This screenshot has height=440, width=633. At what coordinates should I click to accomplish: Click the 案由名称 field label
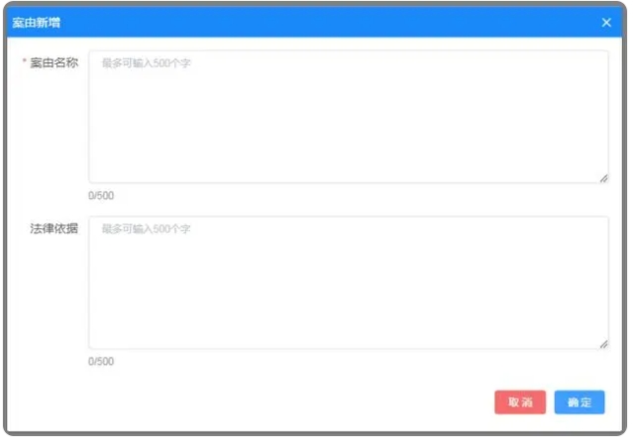pyautogui.click(x=54, y=62)
